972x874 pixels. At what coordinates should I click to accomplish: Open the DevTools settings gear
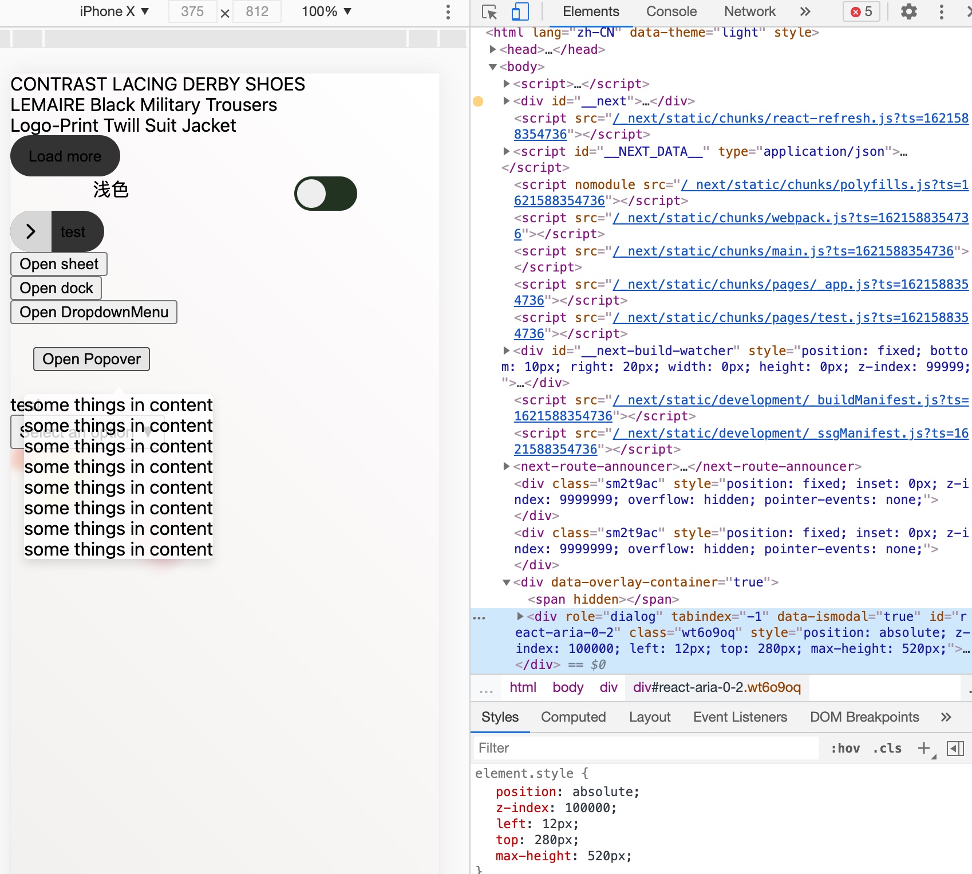[x=909, y=11]
